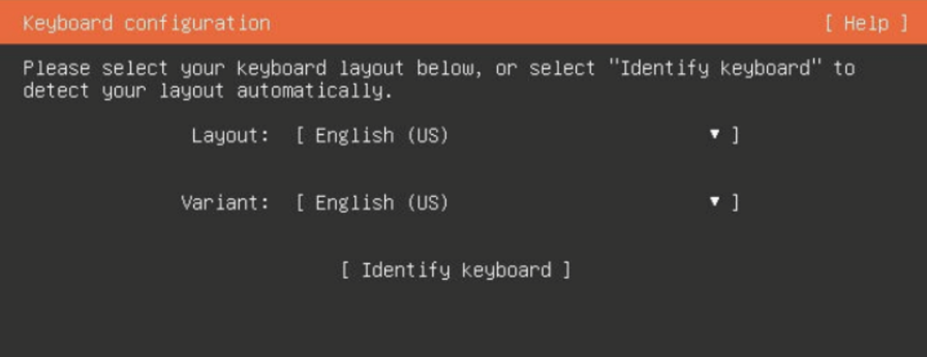This screenshot has width=927, height=357.
Task: Click the instruction paragraph about layout detection
Action: (439, 79)
